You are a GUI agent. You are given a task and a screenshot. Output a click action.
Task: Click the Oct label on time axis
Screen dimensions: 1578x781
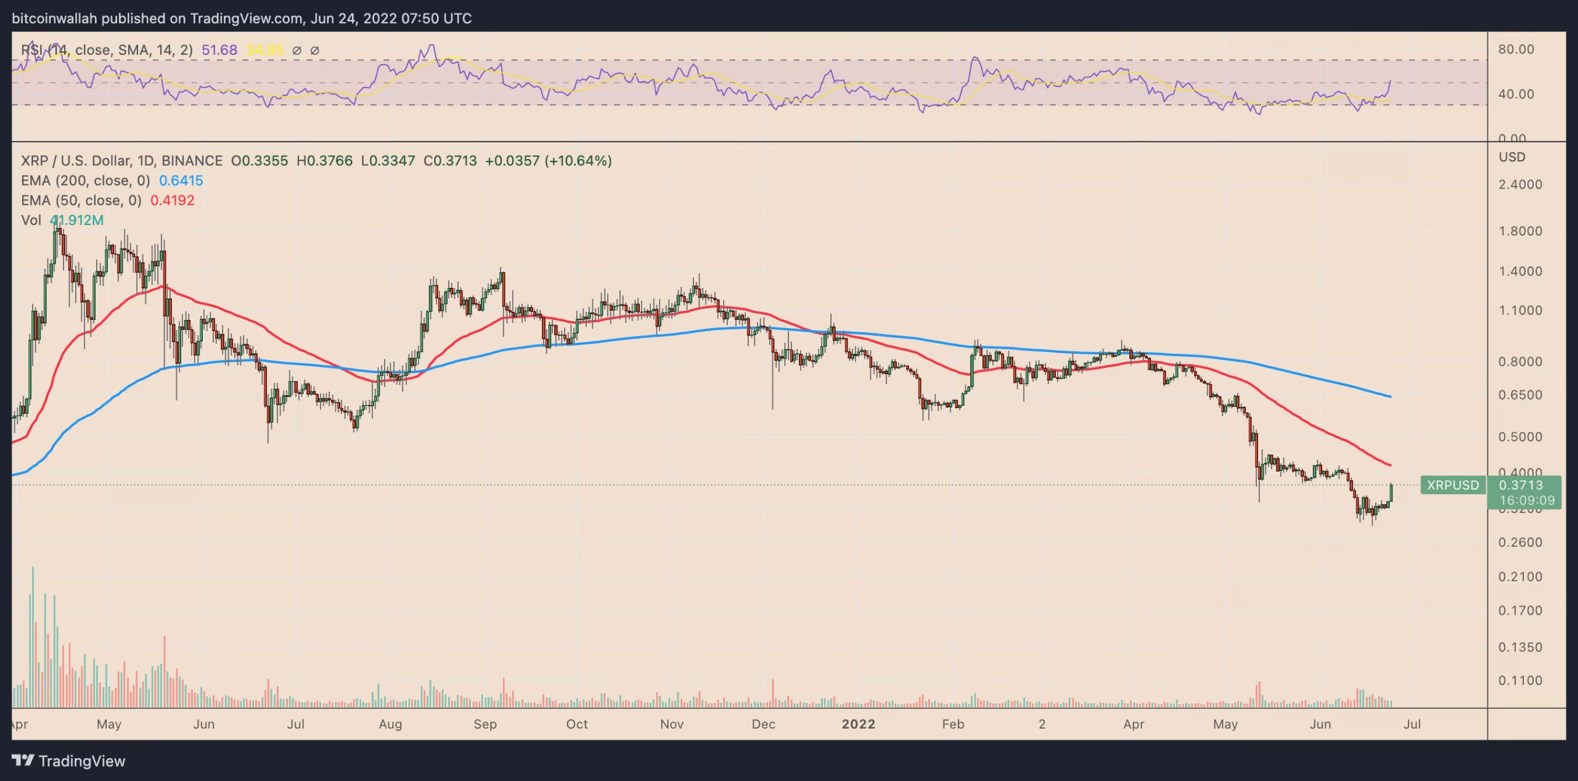click(x=577, y=724)
